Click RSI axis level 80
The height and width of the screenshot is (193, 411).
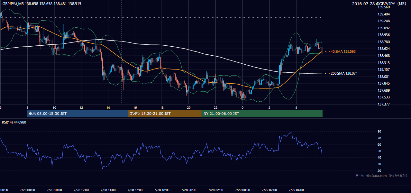379,132
